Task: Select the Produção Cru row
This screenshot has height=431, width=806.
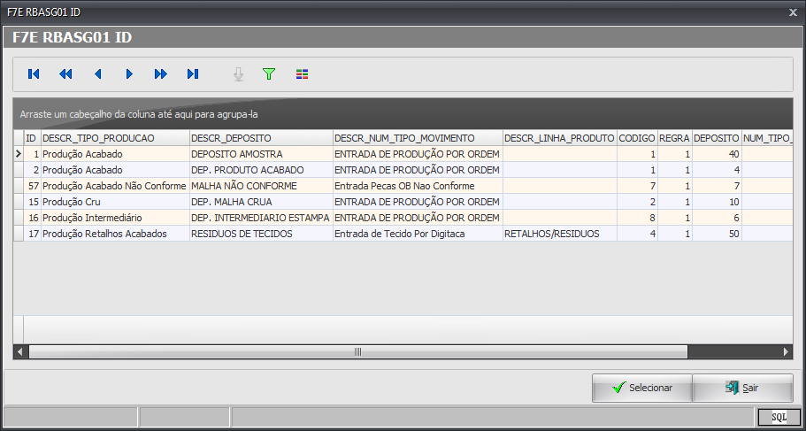Action: pyautogui.click(x=114, y=202)
